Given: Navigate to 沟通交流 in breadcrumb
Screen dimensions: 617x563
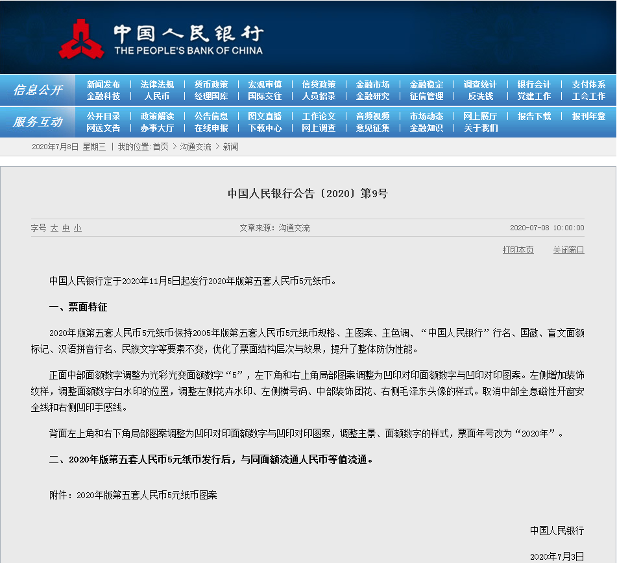Looking at the screenshot, I should 195,147.
